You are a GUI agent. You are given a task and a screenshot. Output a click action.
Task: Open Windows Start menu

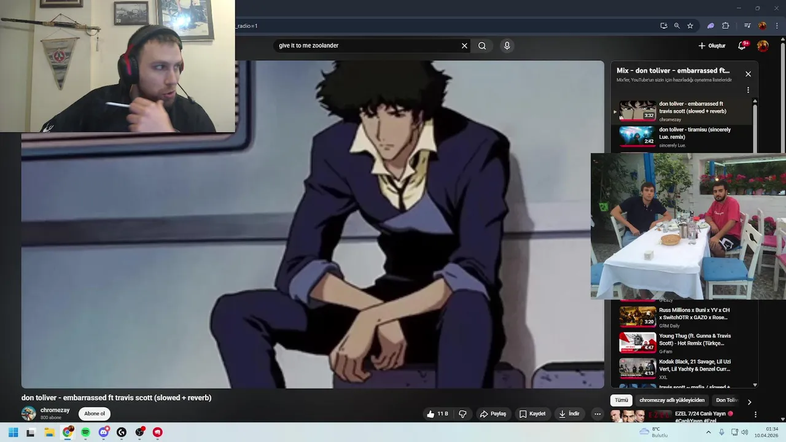13,432
